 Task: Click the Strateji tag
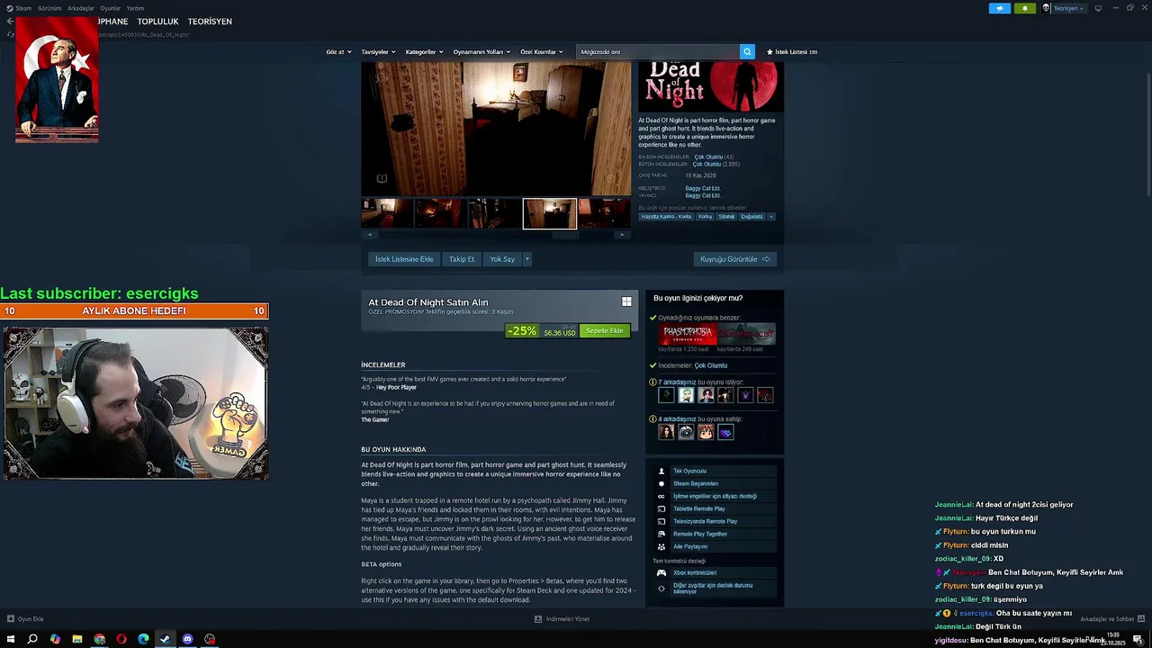(726, 217)
